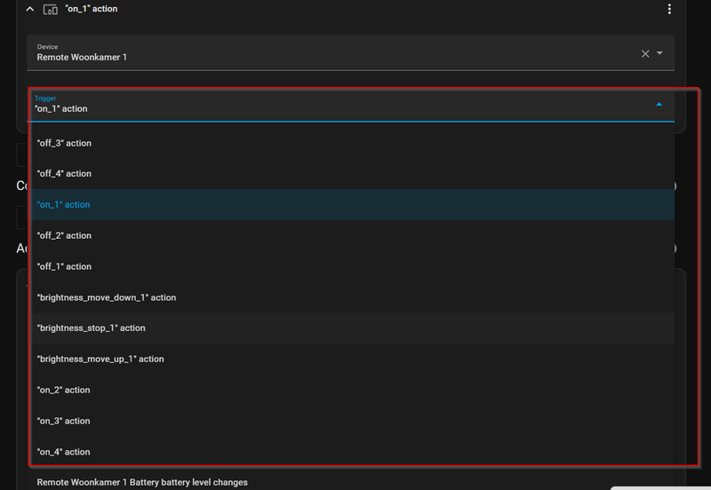The image size is (711, 490).
Task: Select "on_4" action from the list
Action: 352,452
